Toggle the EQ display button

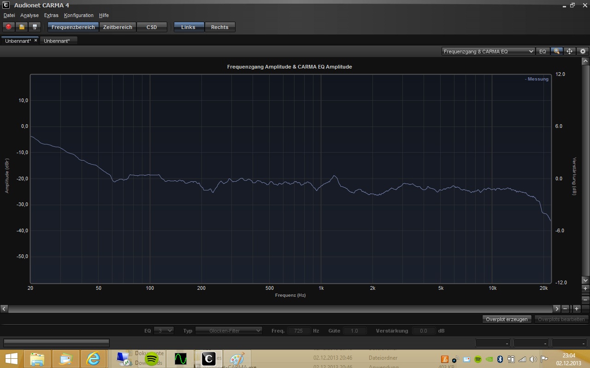(543, 52)
